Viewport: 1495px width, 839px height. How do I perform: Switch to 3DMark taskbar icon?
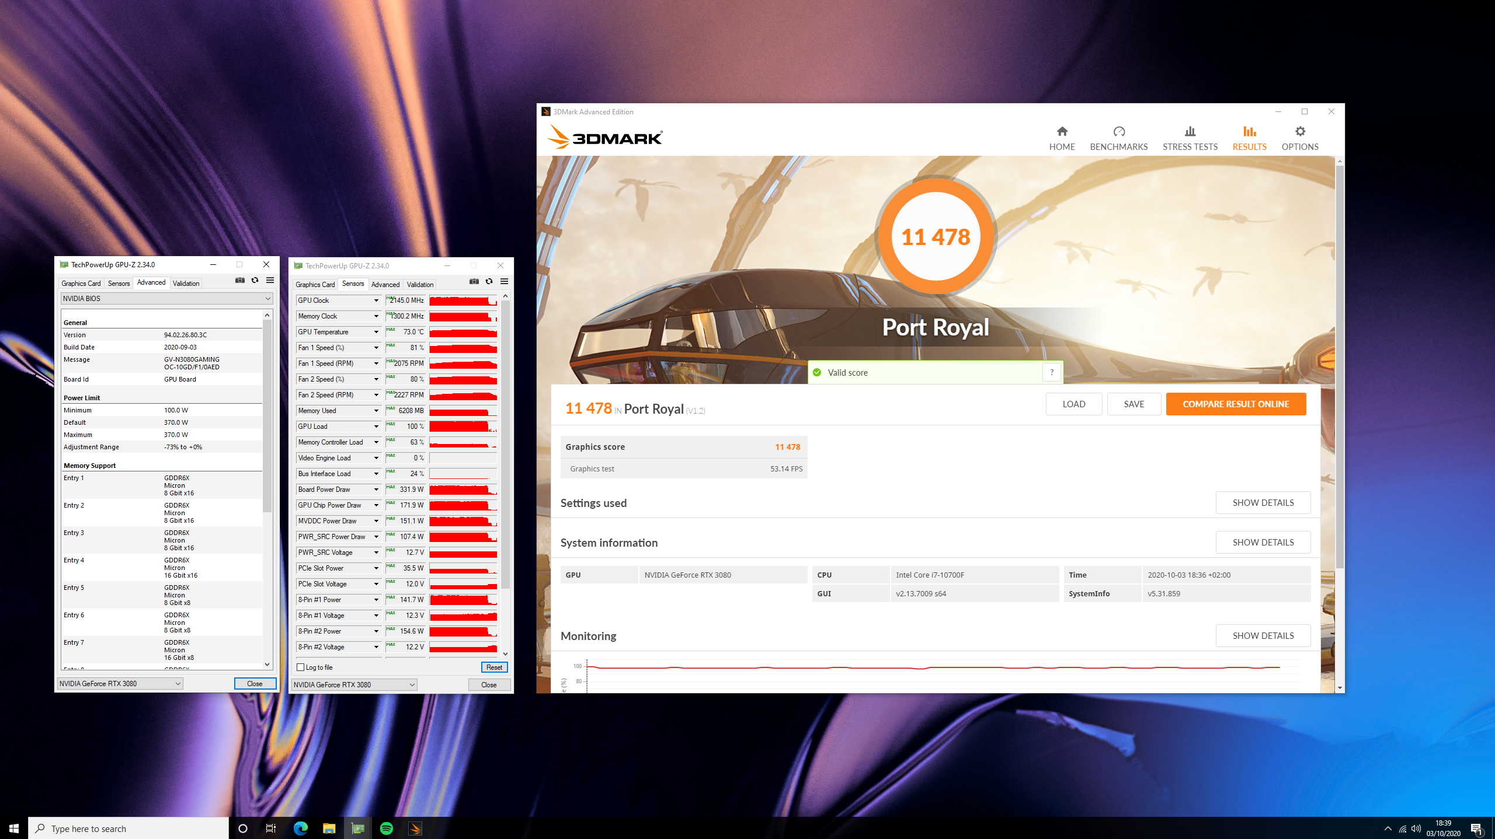(x=415, y=828)
